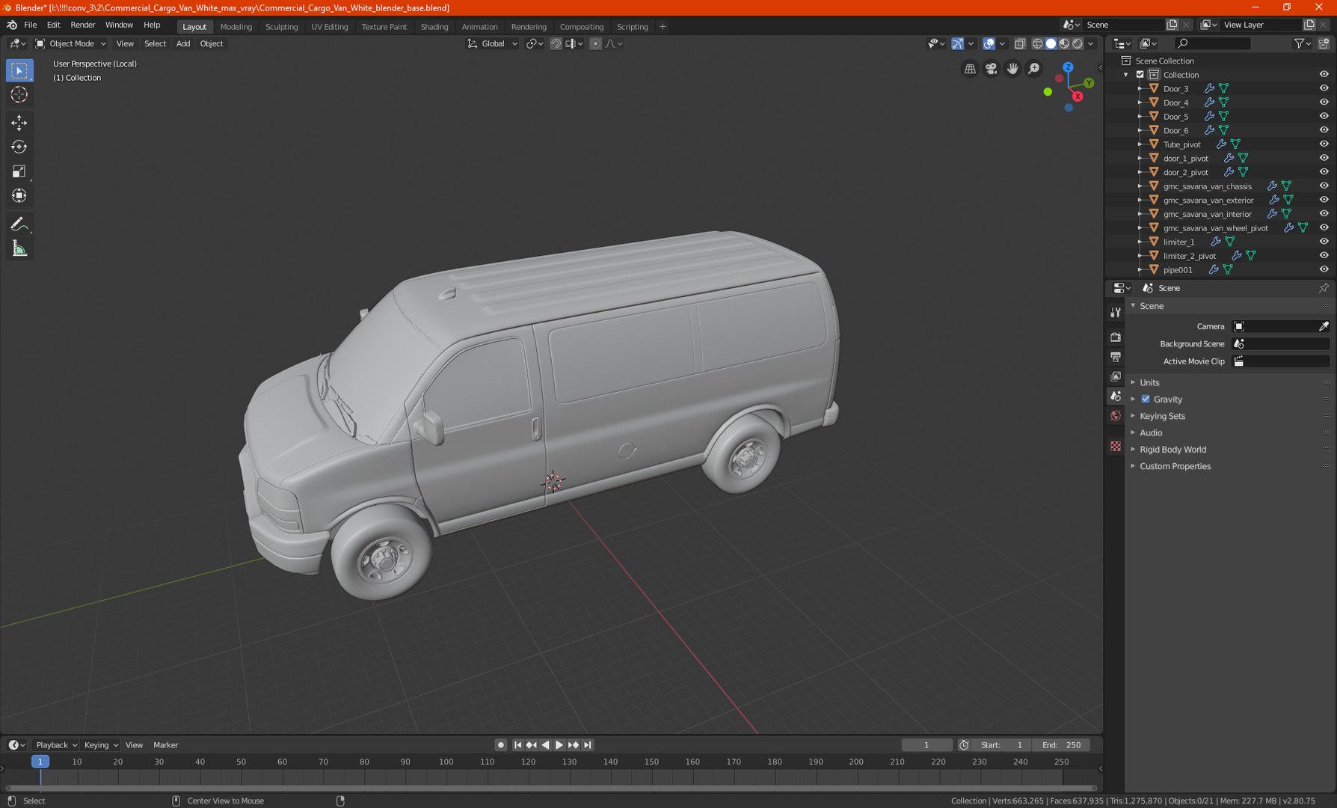Click the End frame field
The width and height of the screenshot is (1337, 808).
[1061, 745]
